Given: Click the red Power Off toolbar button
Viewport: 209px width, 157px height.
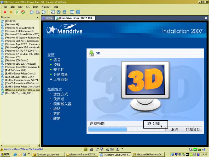Looking at the screenshot, I should pos(5,12).
